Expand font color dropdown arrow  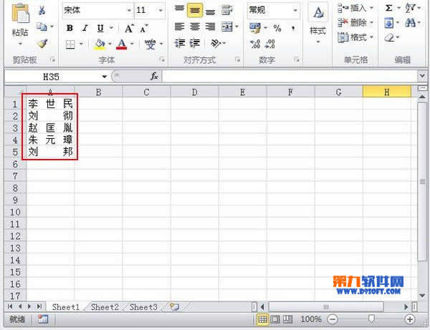[132, 44]
